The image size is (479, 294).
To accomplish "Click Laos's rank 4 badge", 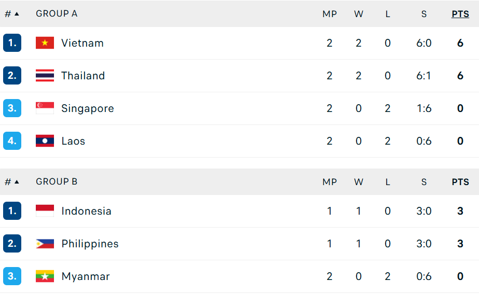I will 12,141.
